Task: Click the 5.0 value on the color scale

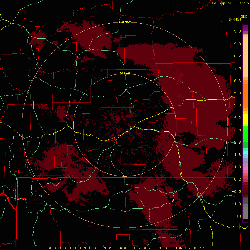Action: pyautogui.click(x=237, y=105)
